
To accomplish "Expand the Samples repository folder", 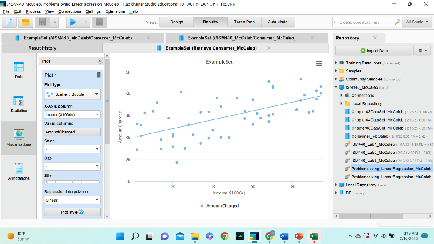I will [336, 71].
